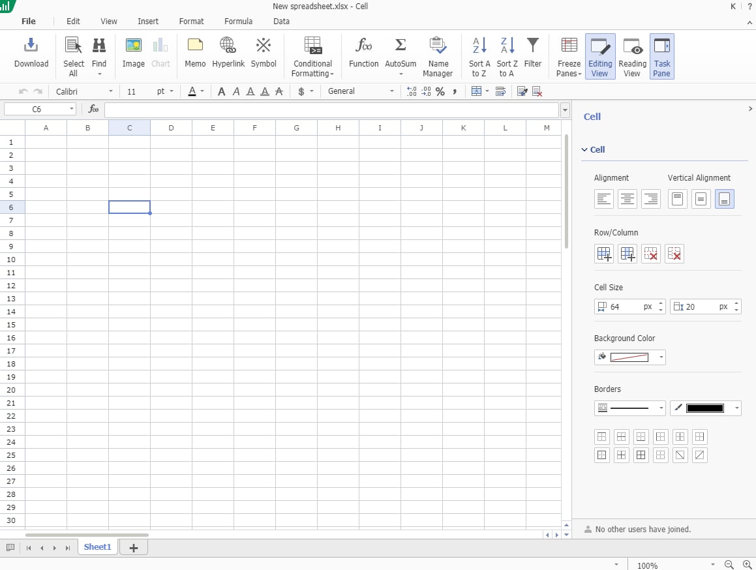Click the clear formatting icon

pos(537,91)
